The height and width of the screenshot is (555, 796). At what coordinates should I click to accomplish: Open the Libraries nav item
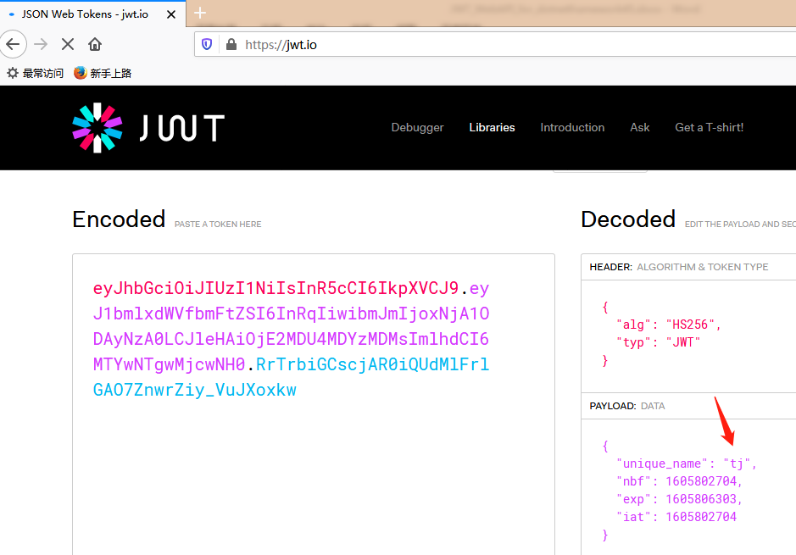coord(492,127)
